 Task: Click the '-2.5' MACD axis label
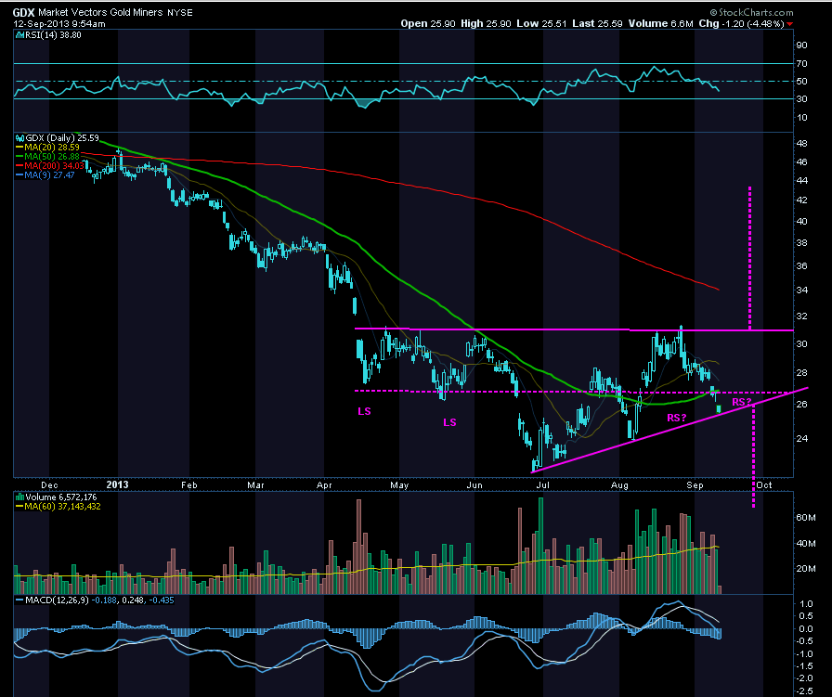[804, 691]
